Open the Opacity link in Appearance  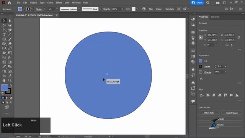pos(207,72)
